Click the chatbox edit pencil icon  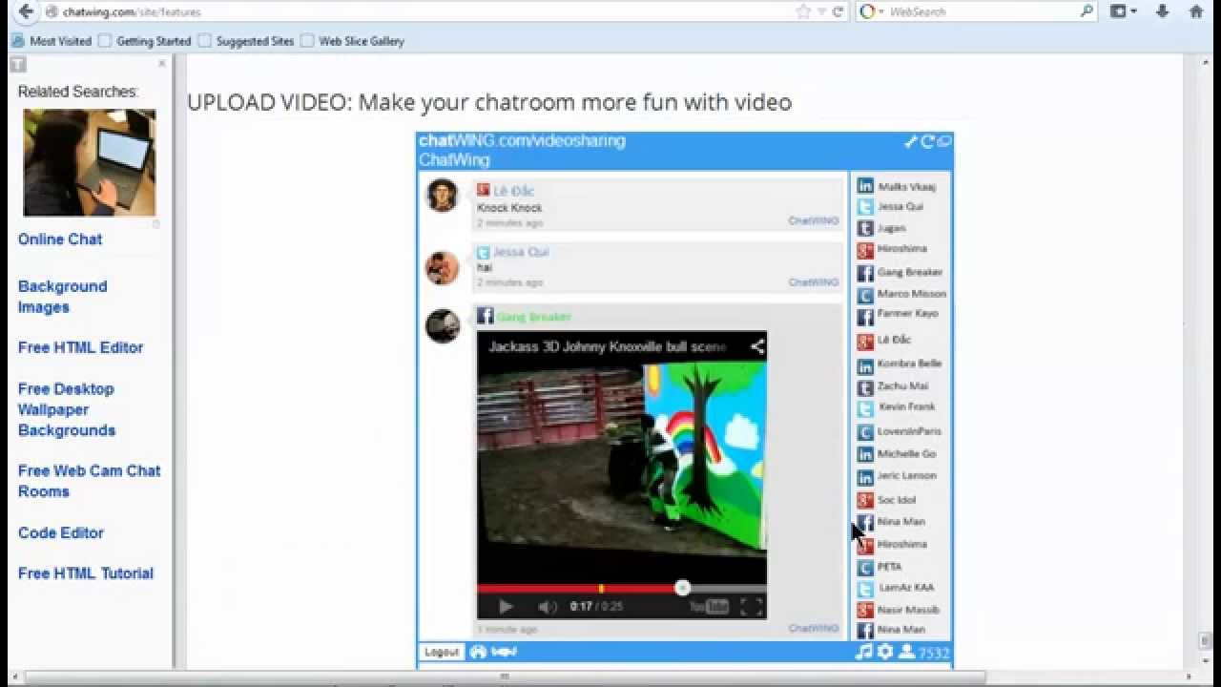click(x=910, y=141)
